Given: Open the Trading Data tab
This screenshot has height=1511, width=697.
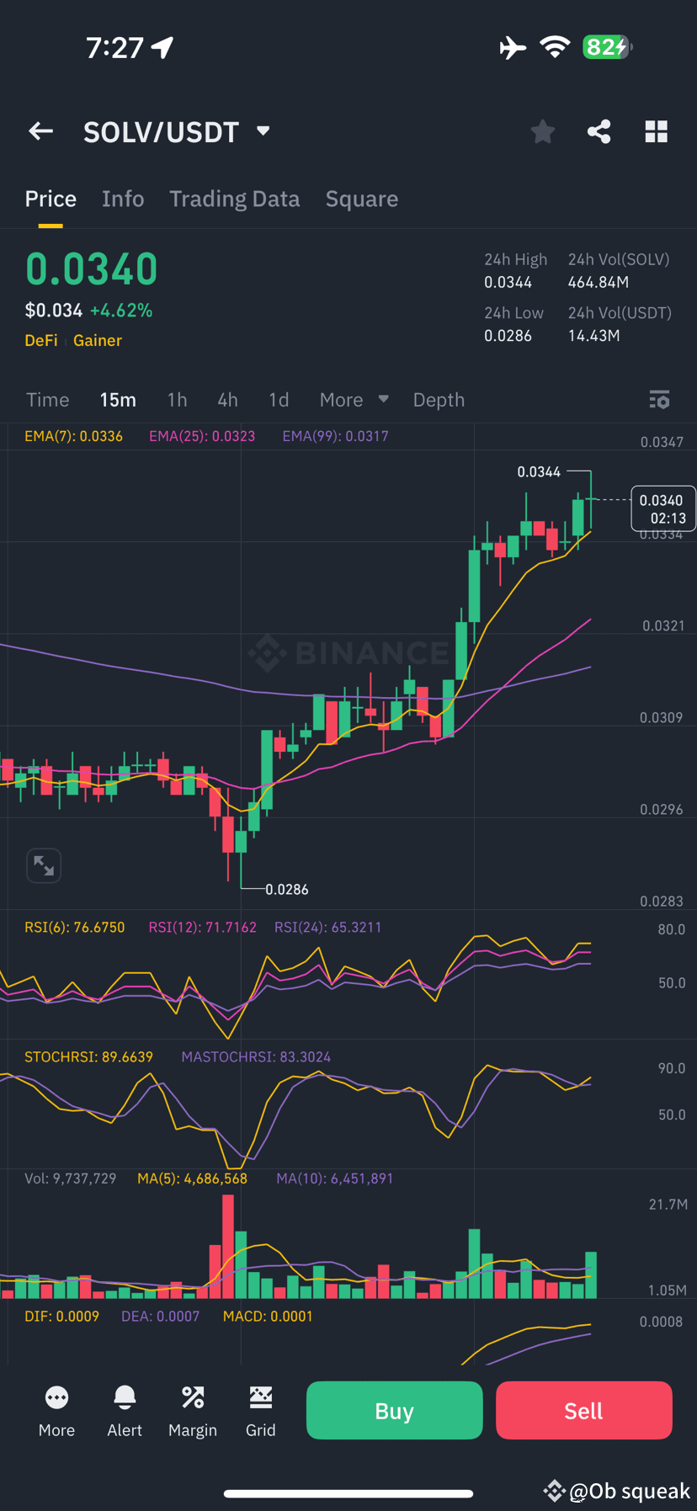Looking at the screenshot, I should tap(235, 199).
